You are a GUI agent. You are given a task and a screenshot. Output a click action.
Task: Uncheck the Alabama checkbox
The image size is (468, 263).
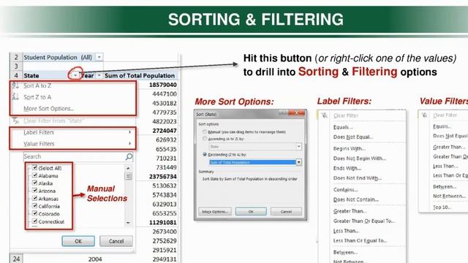[x=34, y=175]
